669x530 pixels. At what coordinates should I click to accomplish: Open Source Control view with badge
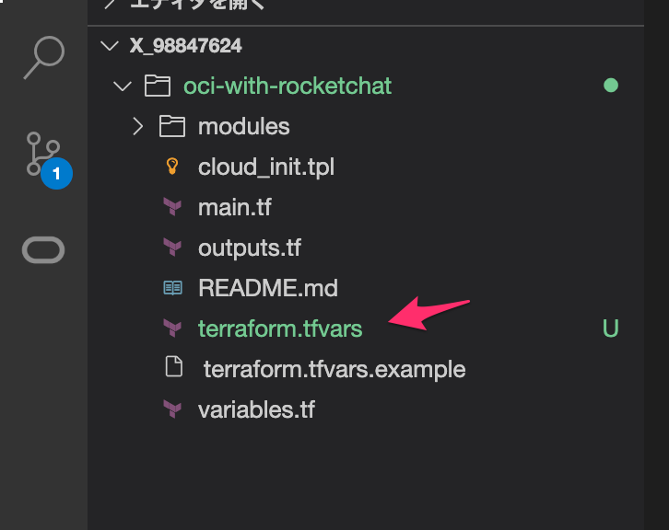click(x=44, y=155)
